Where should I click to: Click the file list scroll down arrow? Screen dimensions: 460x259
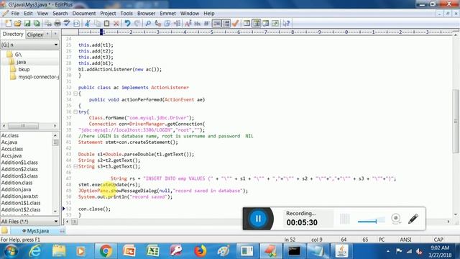[x=55, y=211]
